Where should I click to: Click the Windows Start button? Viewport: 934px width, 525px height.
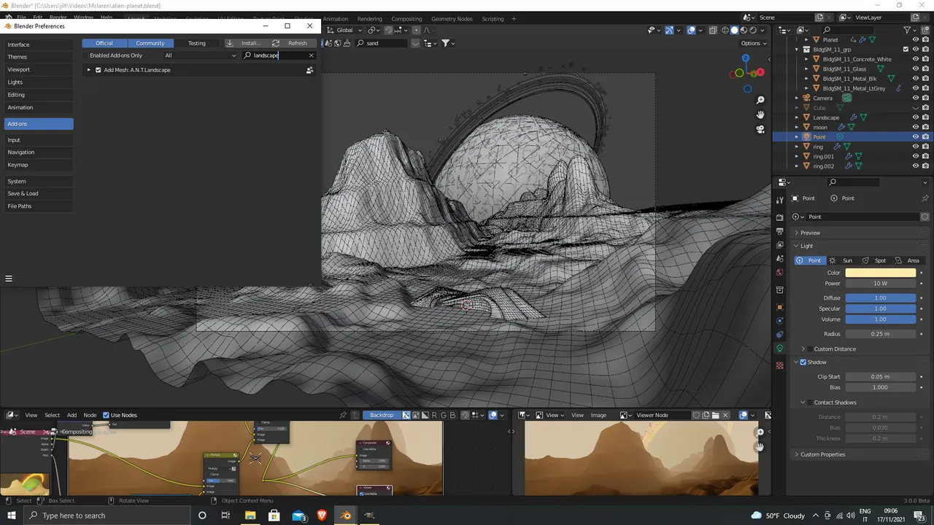coord(12,516)
